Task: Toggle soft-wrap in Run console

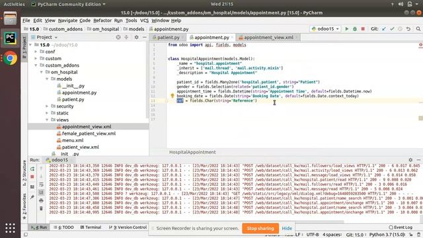Action: (41, 184)
